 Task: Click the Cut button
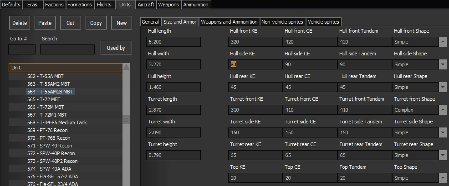71,23
